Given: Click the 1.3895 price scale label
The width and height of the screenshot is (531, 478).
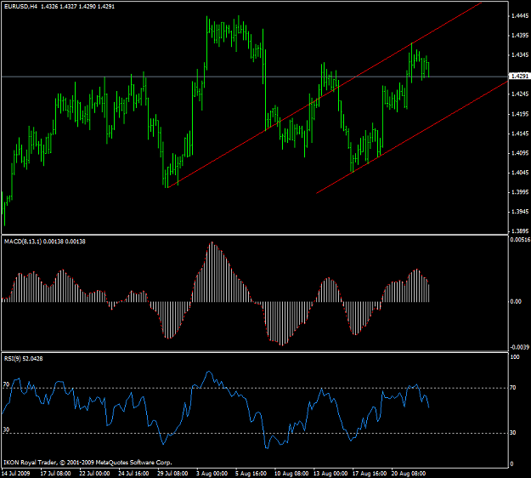Looking at the screenshot, I should (x=520, y=231).
